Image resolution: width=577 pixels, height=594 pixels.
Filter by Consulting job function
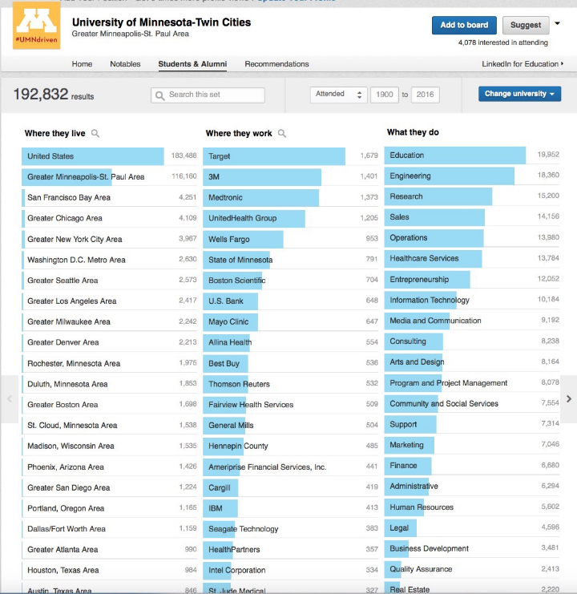tap(472, 341)
